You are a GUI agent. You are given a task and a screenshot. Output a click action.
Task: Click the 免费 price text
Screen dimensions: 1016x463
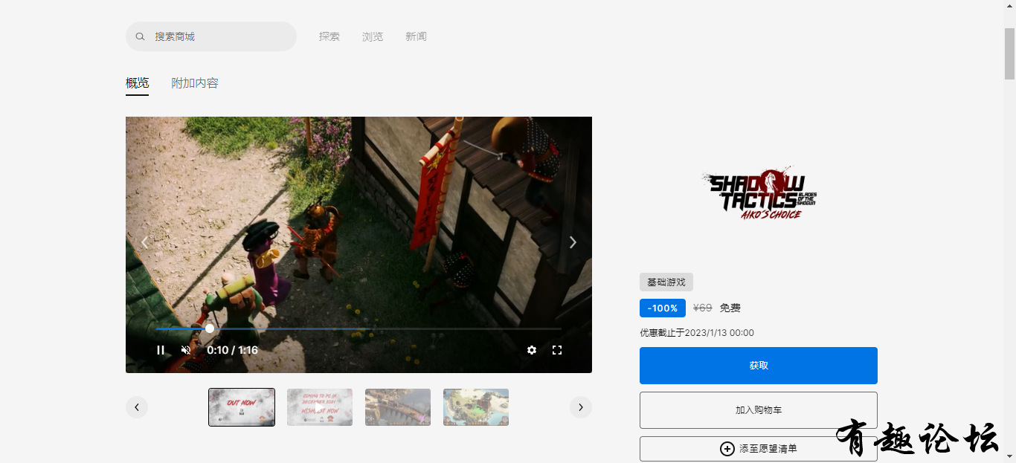click(x=730, y=308)
